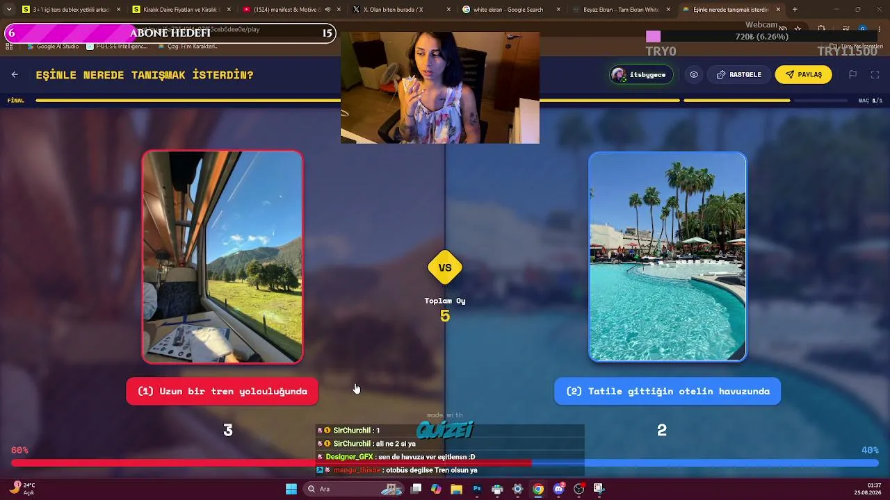
Task: Enter fullscreen mode in the quiz
Action: pos(875,75)
